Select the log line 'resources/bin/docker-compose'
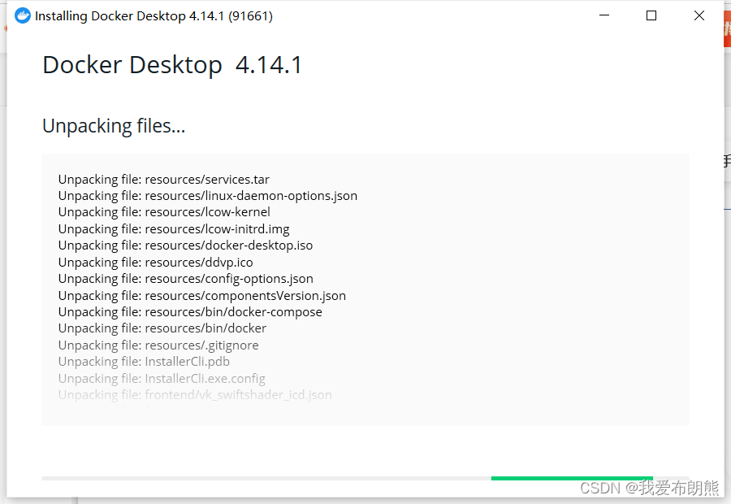 click(190, 311)
